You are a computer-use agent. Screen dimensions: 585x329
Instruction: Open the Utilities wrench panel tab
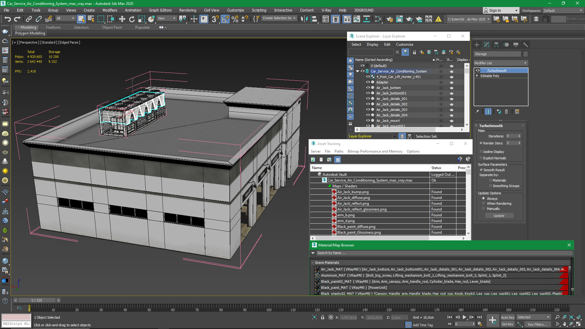[526, 45]
